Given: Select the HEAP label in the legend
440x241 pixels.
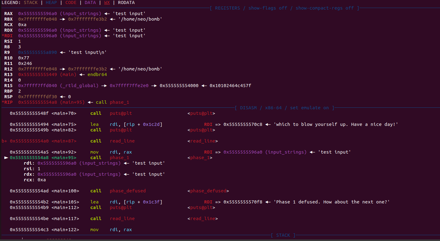Looking at the screenshot, I should pos(51,2).
